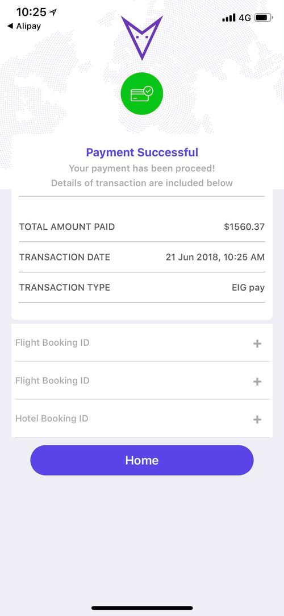Select the Transaction Date row
This screenshot has width=284, height=616.
click(x=142, y=257)
